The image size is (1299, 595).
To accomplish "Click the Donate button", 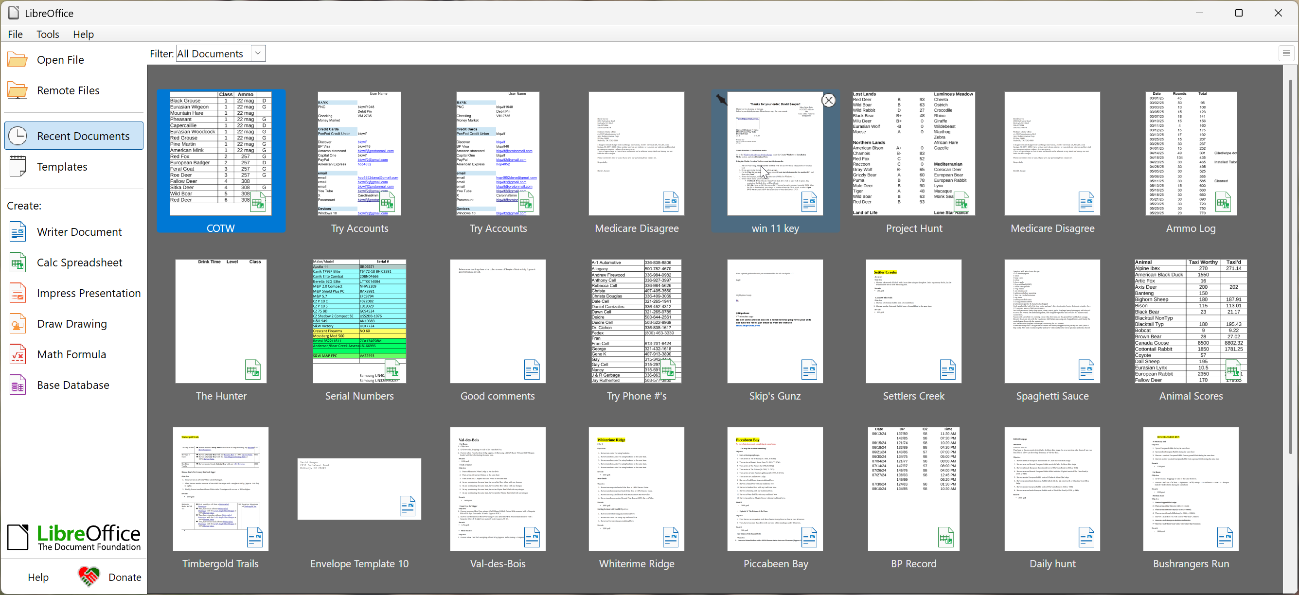I will [110, 577].
